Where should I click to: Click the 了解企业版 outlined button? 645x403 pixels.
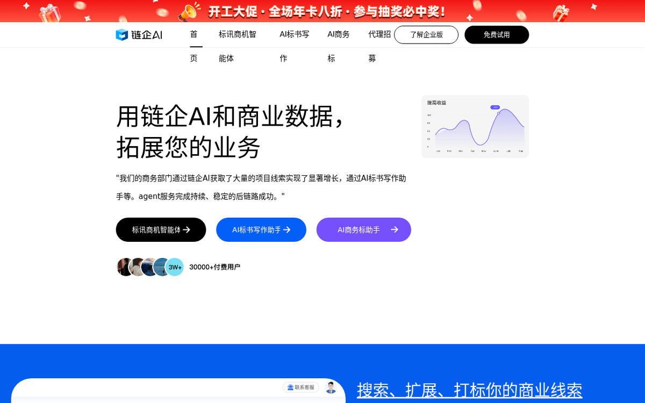pos(426,34)
